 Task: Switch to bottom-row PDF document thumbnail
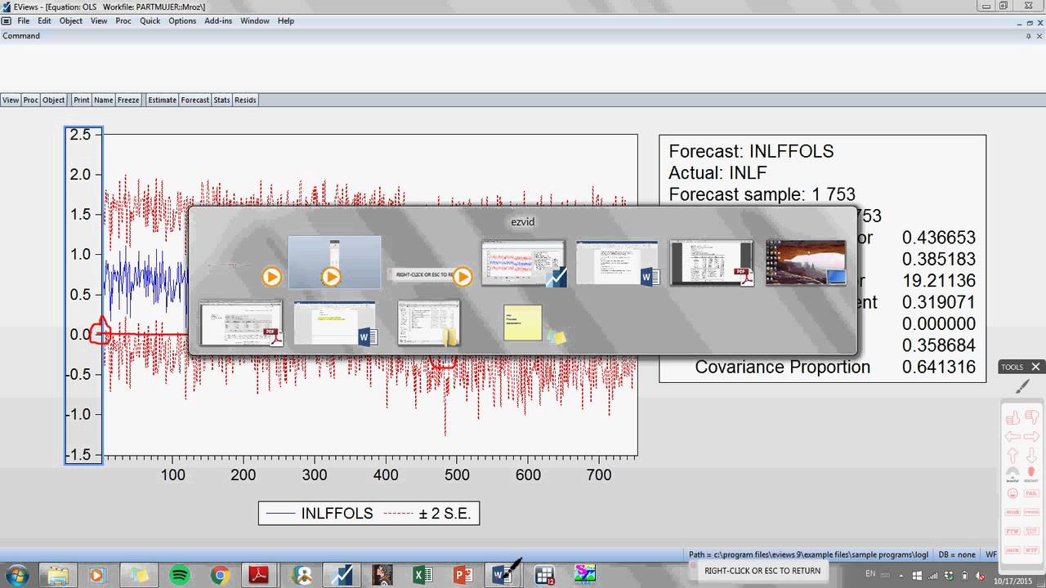(x=241, y=323)
